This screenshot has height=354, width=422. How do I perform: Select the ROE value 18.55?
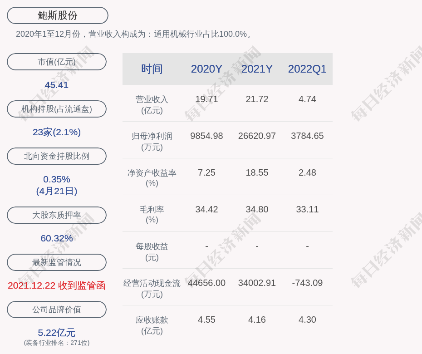click(x=257, y=172)
